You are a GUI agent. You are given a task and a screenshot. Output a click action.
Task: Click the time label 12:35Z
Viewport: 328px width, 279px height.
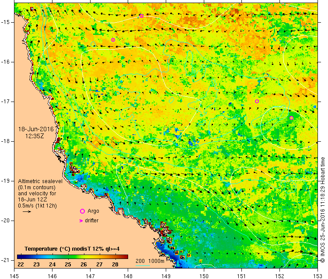(35, 136)
